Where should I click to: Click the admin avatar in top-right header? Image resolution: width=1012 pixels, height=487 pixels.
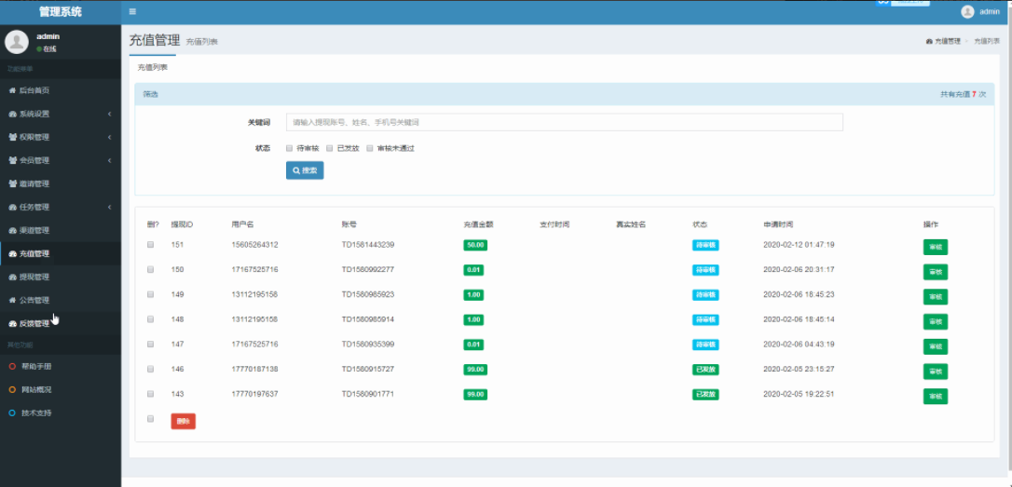[x=967, y=12]
